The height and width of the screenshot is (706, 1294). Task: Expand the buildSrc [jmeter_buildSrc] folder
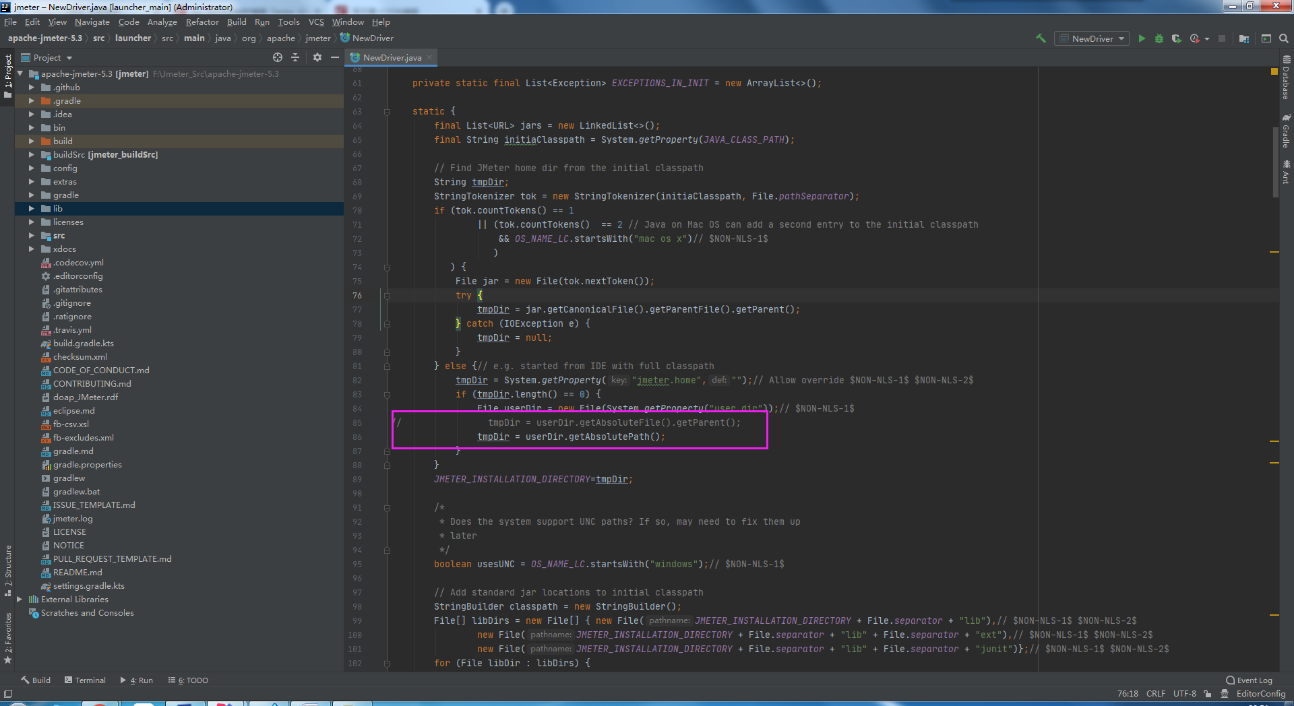(31, 155)
